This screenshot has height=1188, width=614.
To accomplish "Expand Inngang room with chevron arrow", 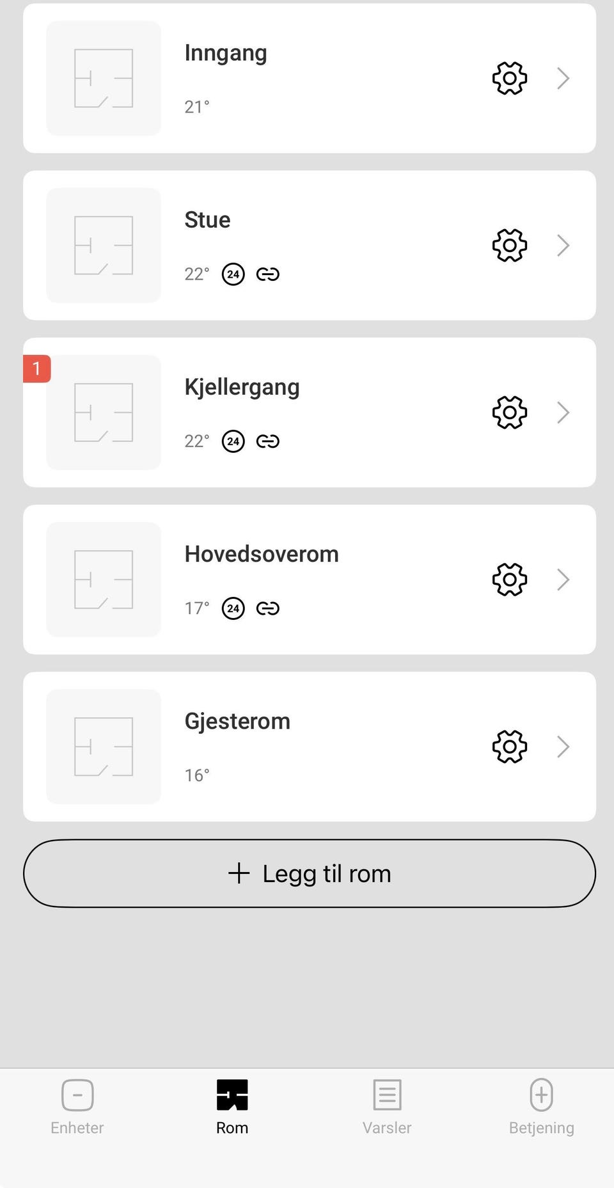I will click(x=563, y=78).
